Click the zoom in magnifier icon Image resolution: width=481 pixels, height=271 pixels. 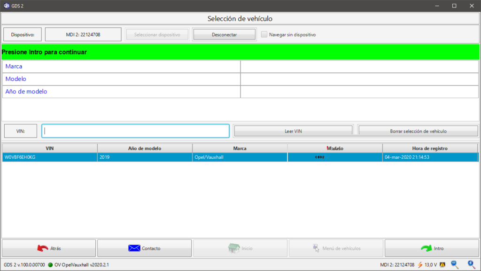[471, 265]
